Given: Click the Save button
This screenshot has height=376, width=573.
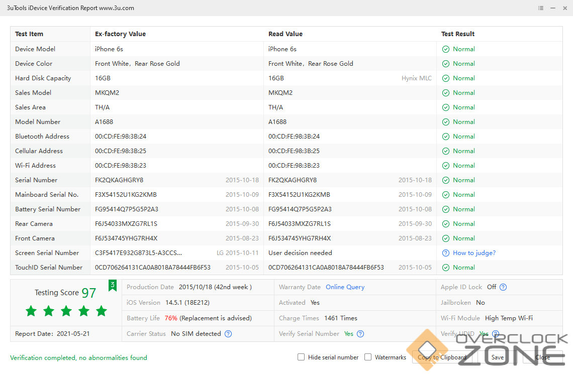Looking at the screenshot, I should point(498,357).
